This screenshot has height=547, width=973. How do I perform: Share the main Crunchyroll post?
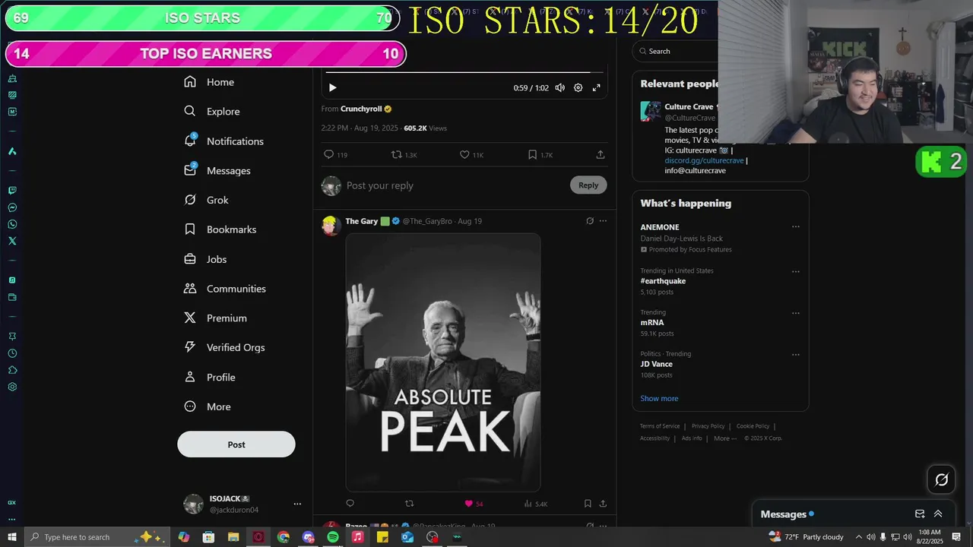[601, 155]
